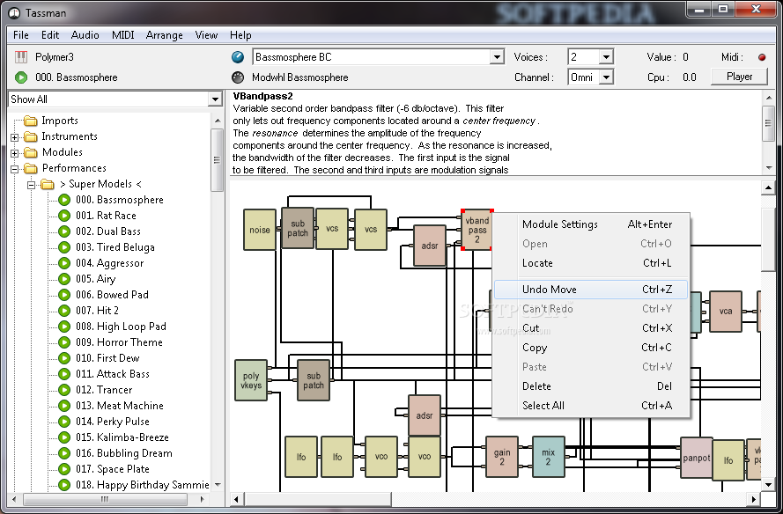Select the mix 2 module
Viewport: 783px width, 514px height.
[549, 457]
